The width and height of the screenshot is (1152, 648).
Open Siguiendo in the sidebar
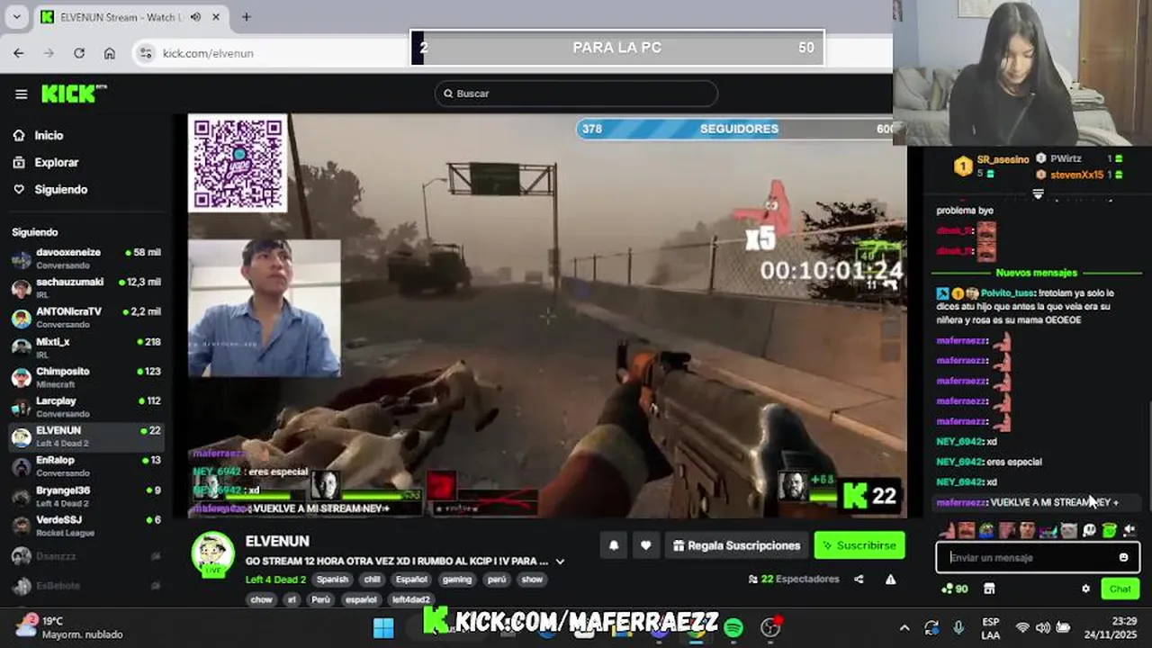60,189
